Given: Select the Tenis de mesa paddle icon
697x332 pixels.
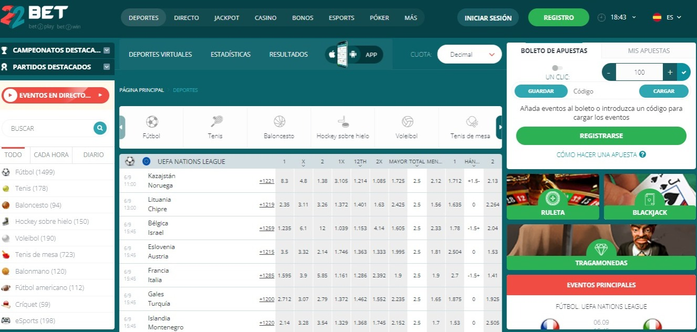Looking at the screenshot, I should coord(471,122).
